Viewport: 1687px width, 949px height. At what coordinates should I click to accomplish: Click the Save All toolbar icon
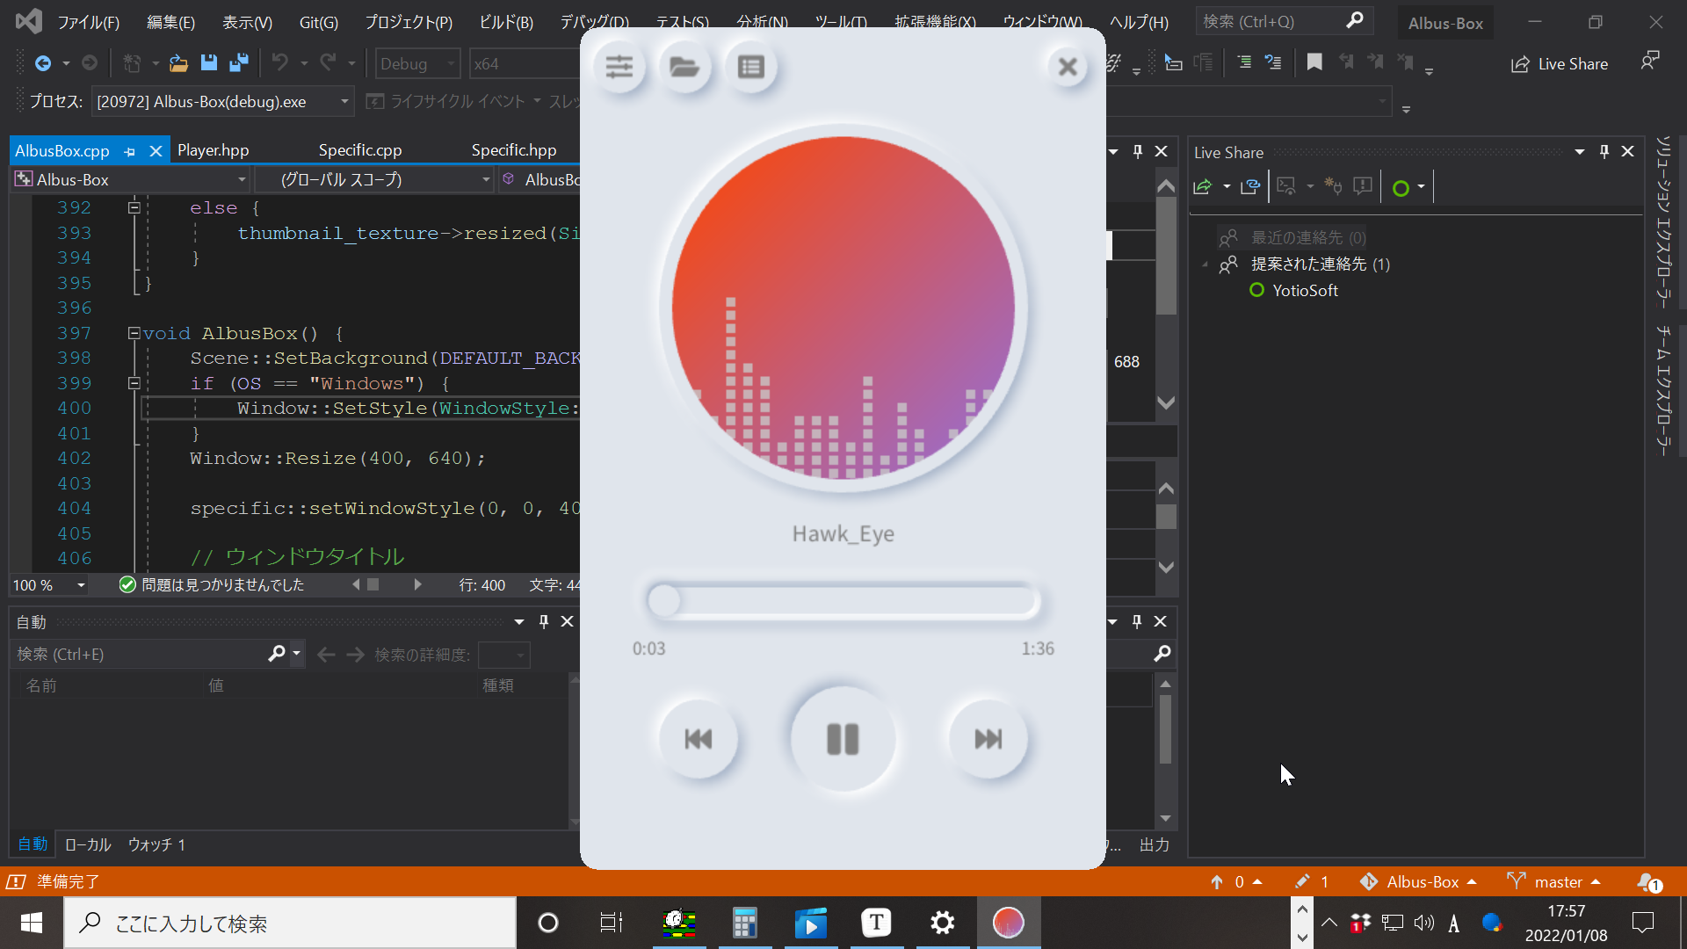[238, 63]
